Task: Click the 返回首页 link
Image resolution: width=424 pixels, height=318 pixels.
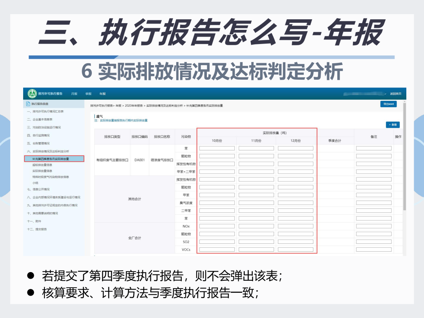Action: pyautogui.click(x=396, y=94)
